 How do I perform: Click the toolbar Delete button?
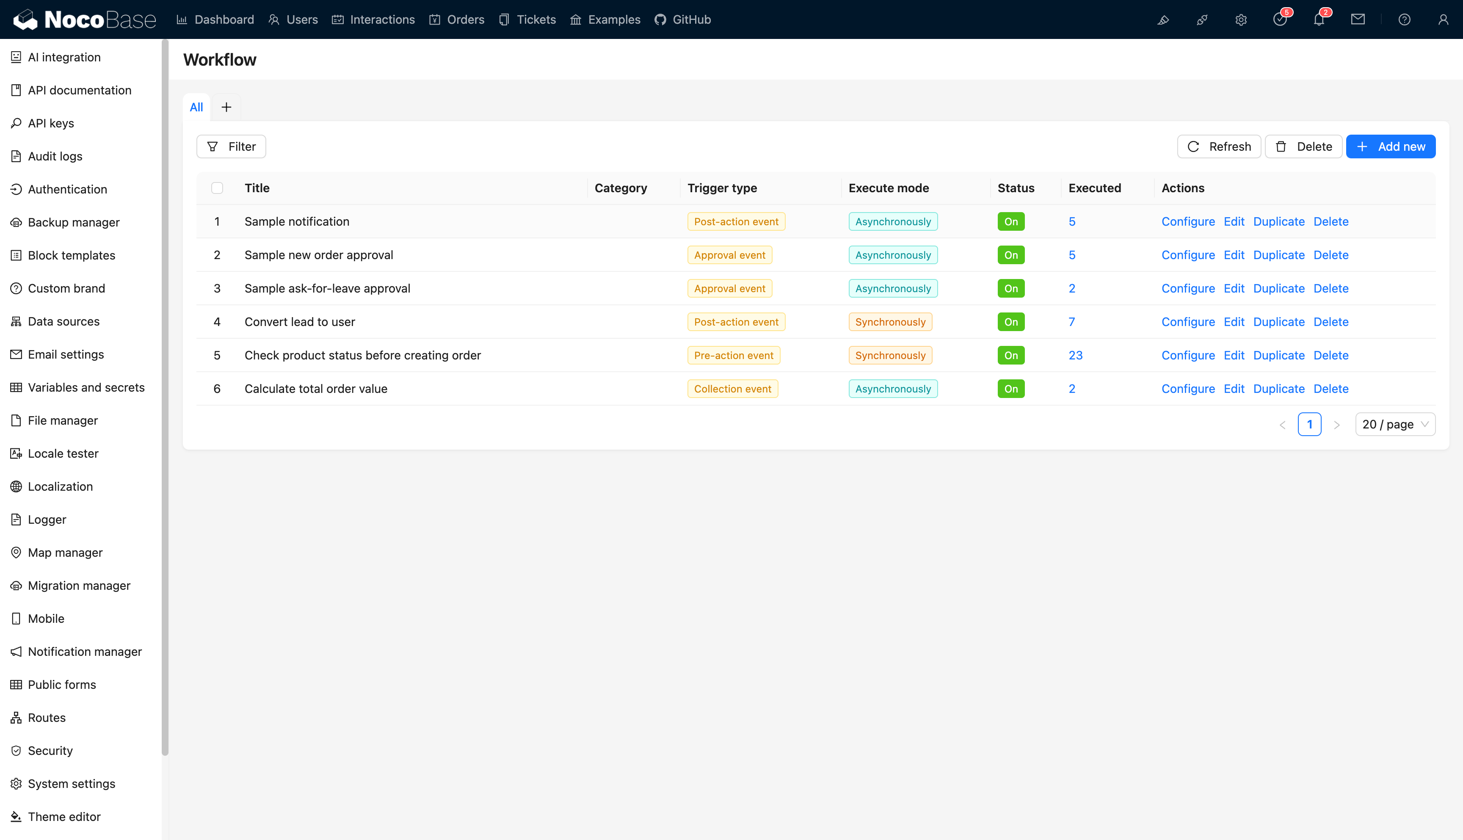1303,146
